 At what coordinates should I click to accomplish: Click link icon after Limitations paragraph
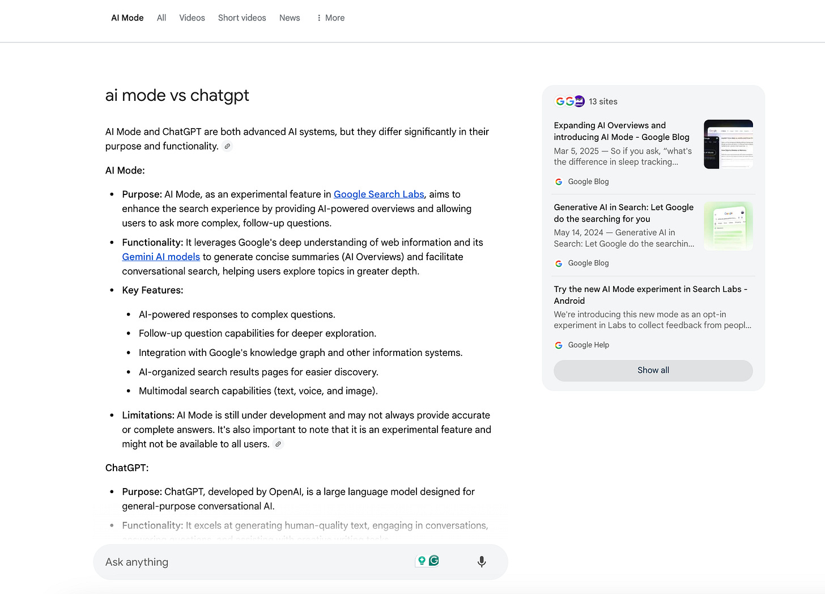278,444
